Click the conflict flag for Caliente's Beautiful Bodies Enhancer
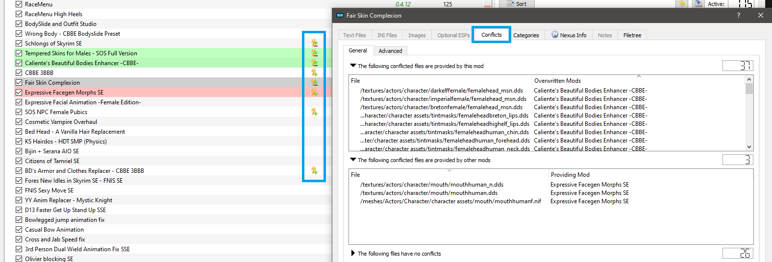 click(314, 63)
